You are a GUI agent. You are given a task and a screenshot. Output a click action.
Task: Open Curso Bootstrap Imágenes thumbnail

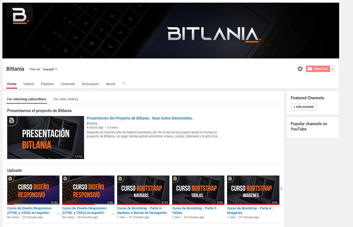253,190
